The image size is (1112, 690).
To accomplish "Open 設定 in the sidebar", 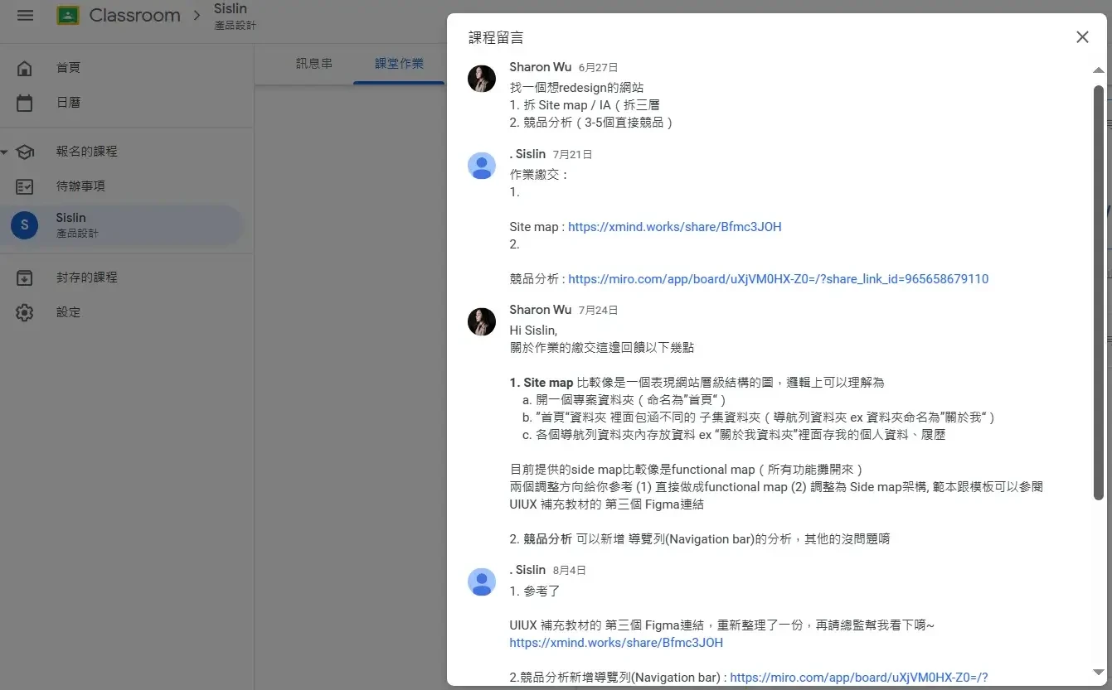I will 68,312.
